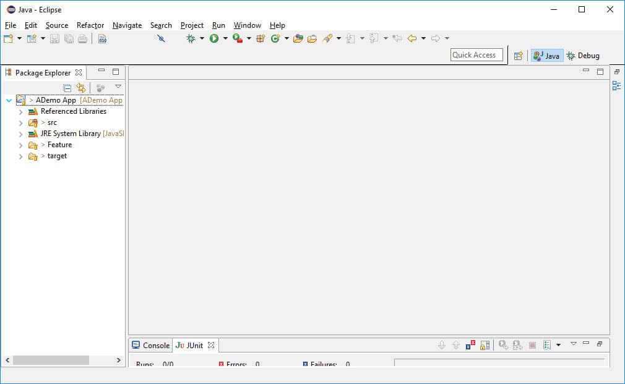Viewport: 625px width, 384px height.
Task: Click the Previous Annotation toolbar icon
Action: (x=374, y=38)
